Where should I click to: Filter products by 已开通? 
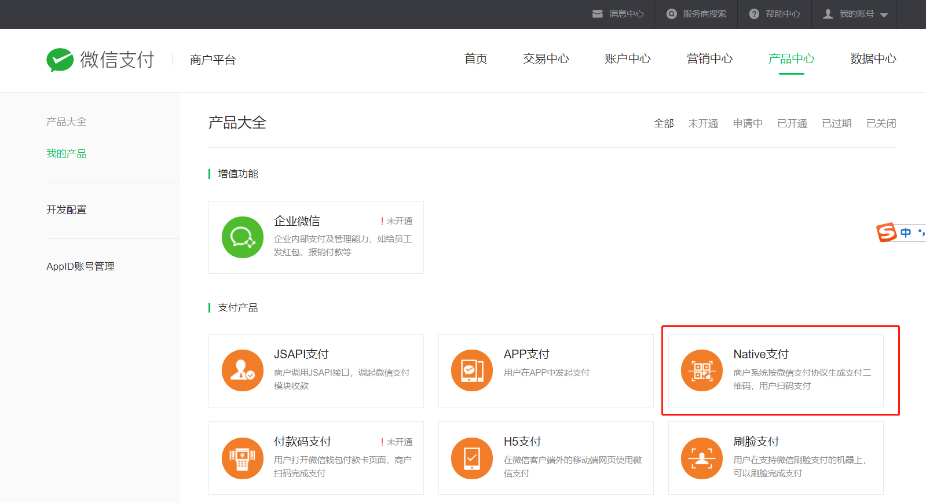click(x=792, y=123)
